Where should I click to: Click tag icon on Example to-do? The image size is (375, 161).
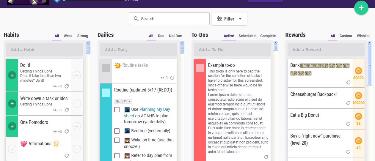266,157
